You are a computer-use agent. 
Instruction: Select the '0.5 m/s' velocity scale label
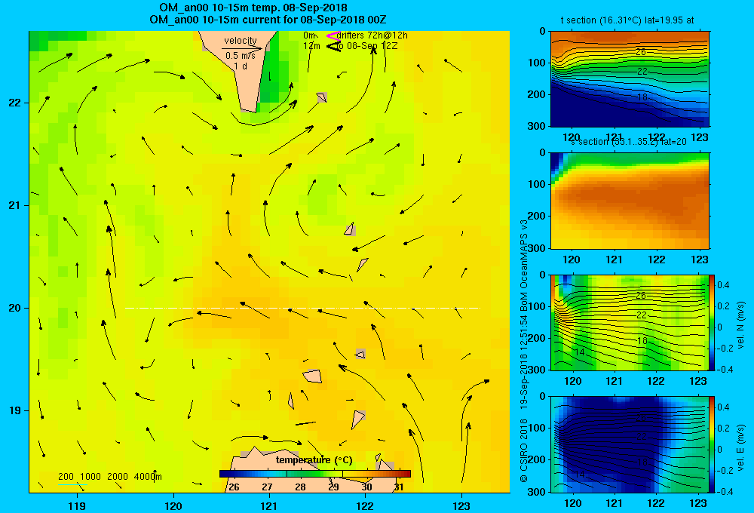tap(241, 56)
